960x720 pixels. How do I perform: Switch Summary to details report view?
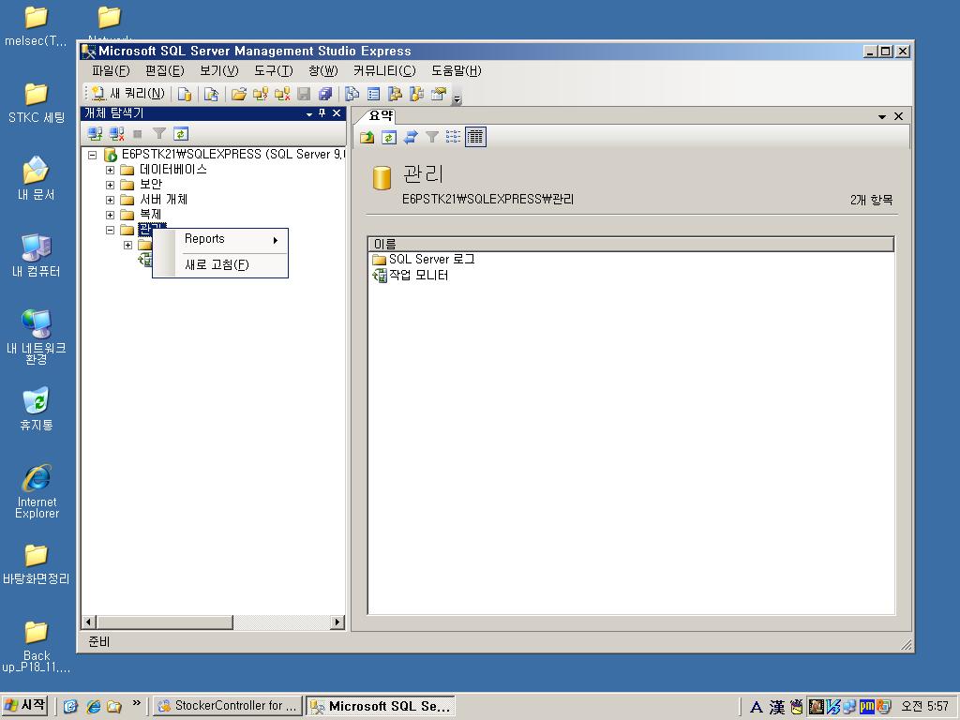(475, 137)
